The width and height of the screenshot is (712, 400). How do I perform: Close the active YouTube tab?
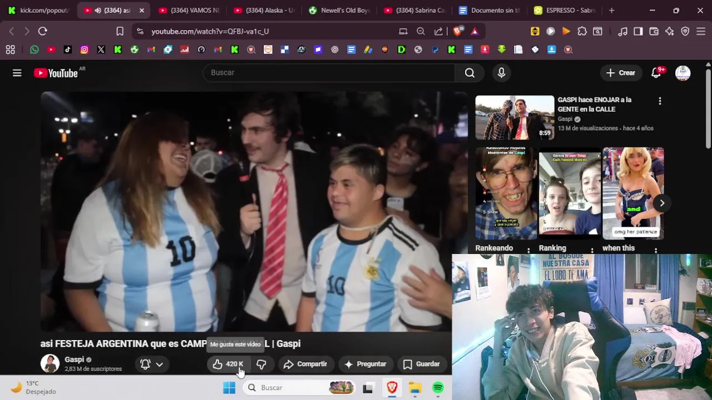141,10
